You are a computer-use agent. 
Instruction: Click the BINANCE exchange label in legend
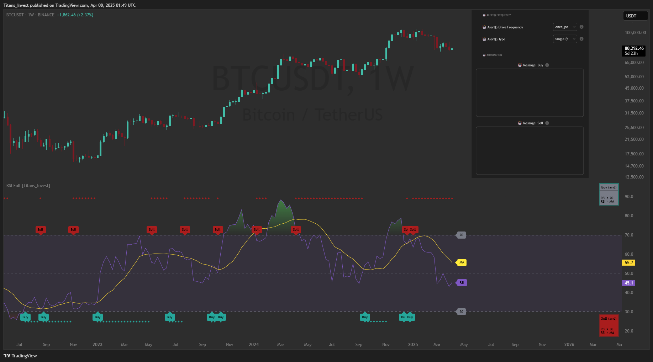tap(46, 15)
